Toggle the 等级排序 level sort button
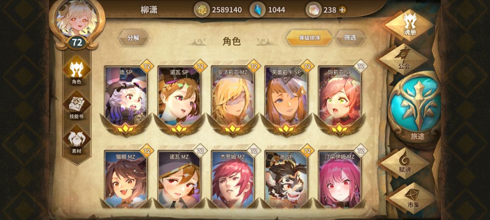 pos(310,38)
